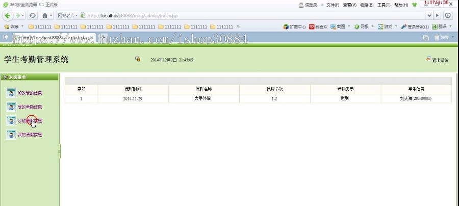Open the 网站名片 dropdown
459x206 pixels.
click(67, 15)
